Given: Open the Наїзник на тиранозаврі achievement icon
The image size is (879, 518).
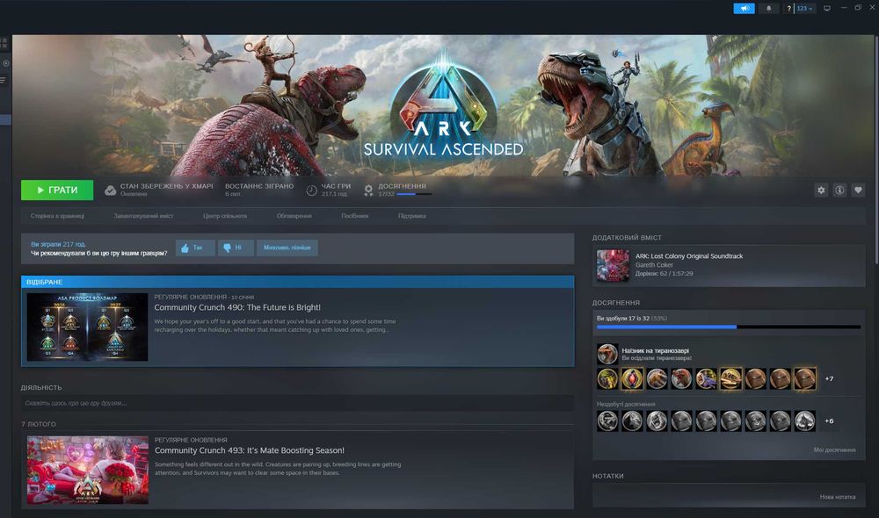Looking at the screenshot, I should coord(607,354).
